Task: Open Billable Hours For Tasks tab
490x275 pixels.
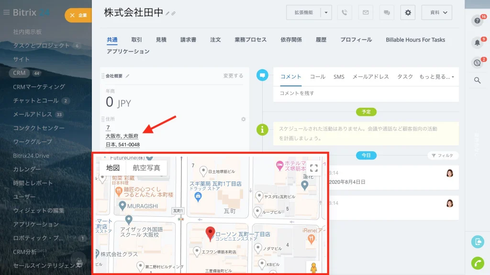Action: (x=415, y=40)
